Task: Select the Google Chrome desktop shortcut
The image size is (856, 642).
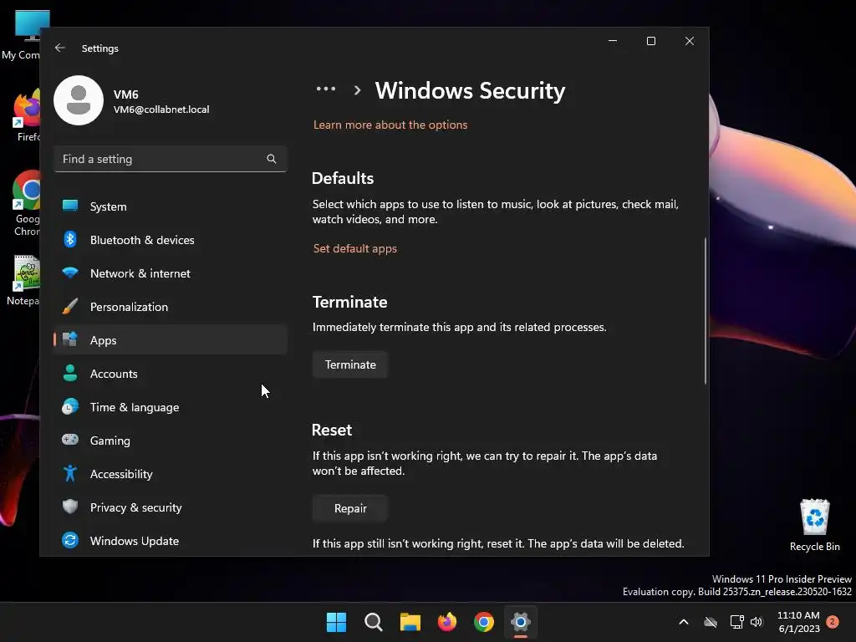Action: [x=25, y=204]
